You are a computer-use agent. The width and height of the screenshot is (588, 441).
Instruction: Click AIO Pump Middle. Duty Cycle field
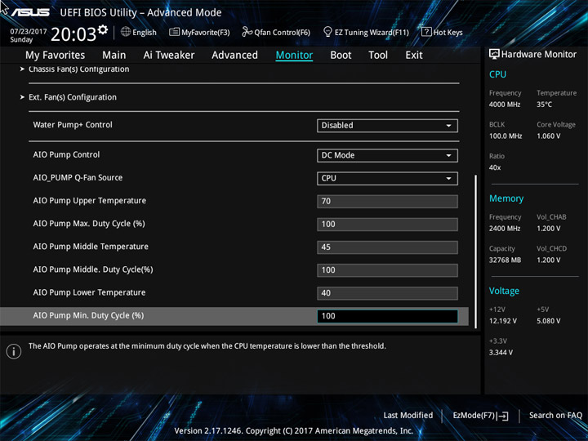pos(387,270)
